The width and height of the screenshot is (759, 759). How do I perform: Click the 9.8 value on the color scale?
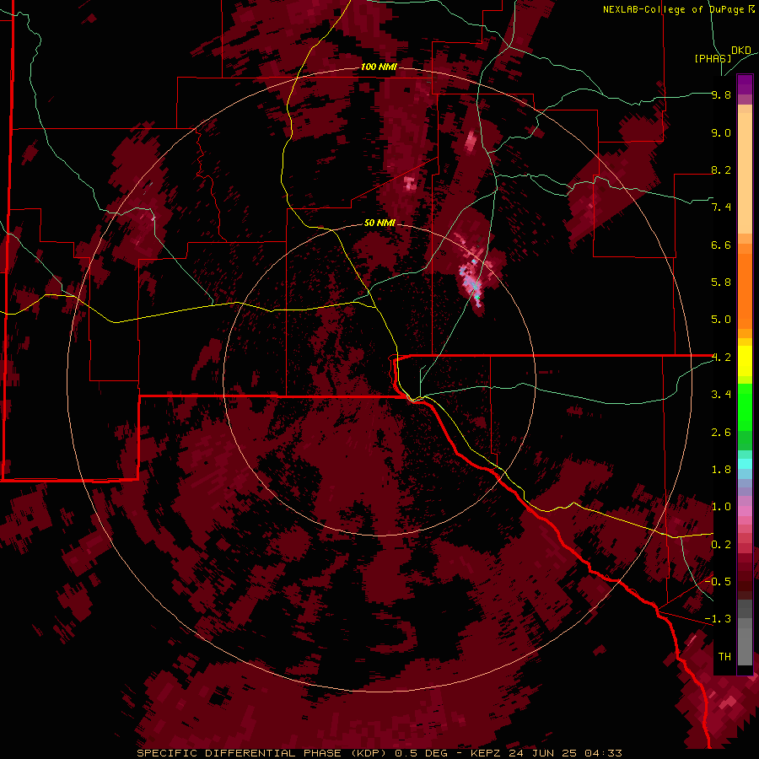(x=721, y=94)
